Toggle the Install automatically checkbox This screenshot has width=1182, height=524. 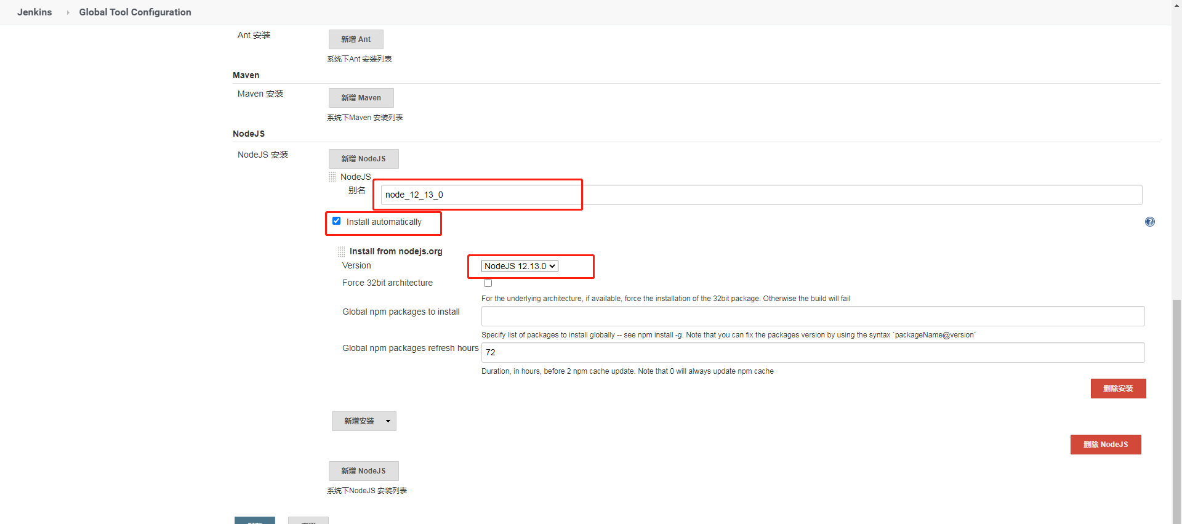pos(336,221)
